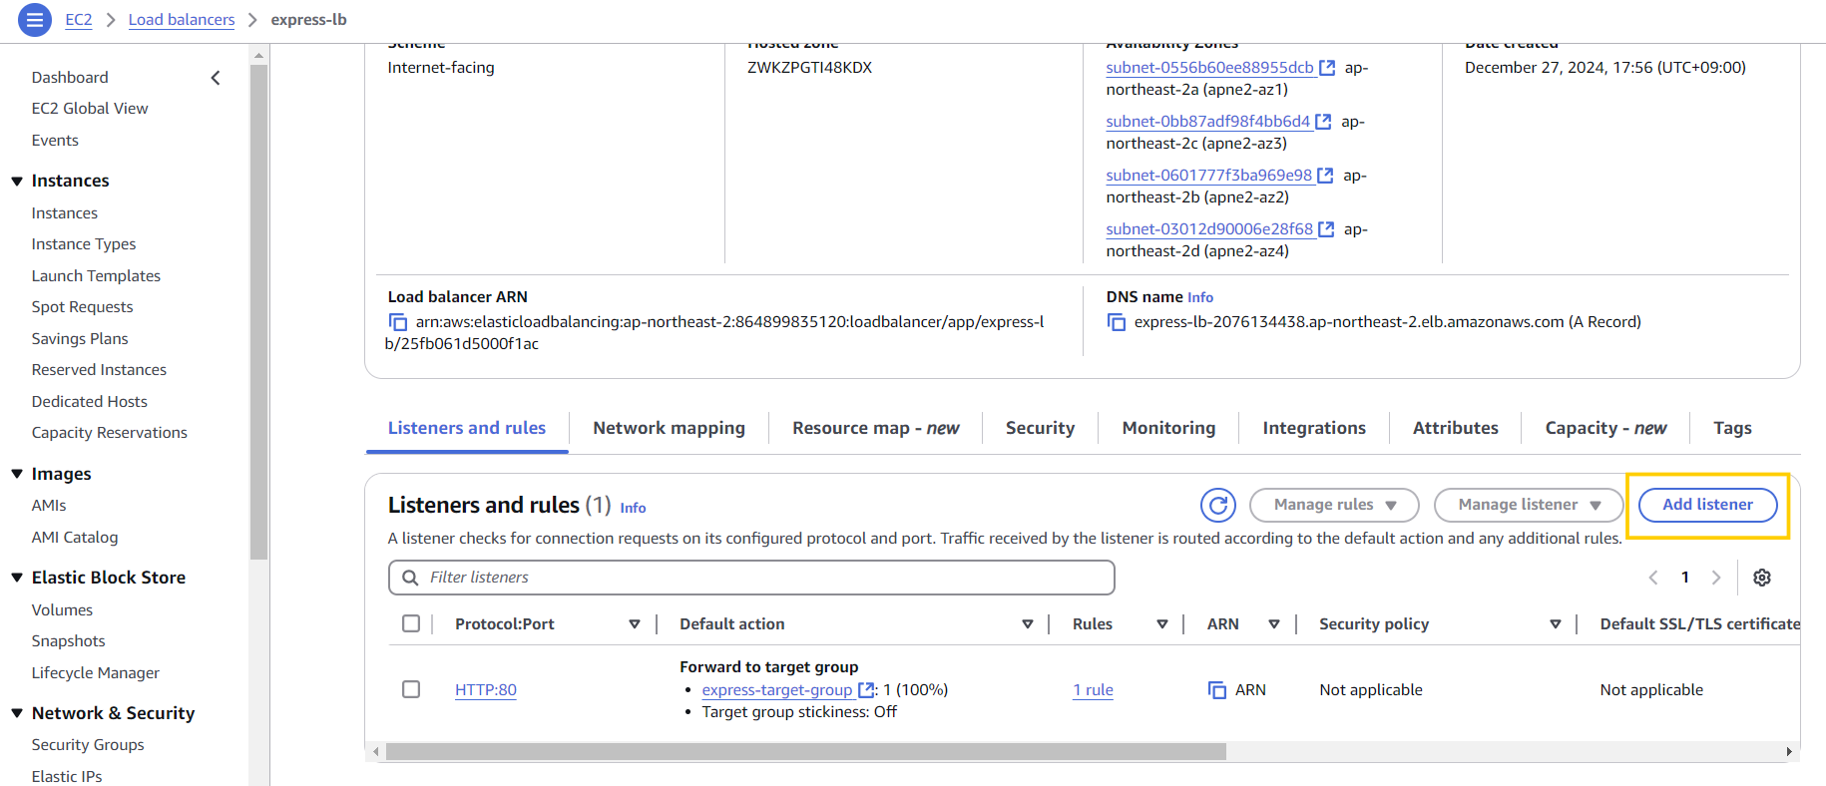Screen dimensions: 1826x786
Task: Copy the load balancer ARN
Action: pyautogui.click(x=397, y=322)
